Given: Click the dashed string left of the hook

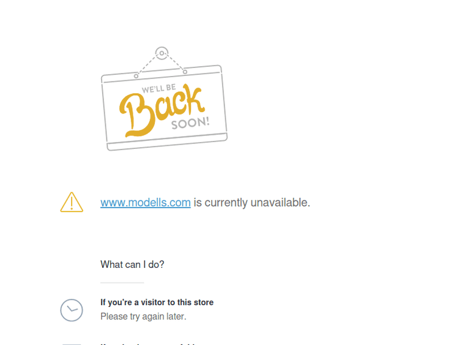Looking at the screenshot, I should [148, 64].
